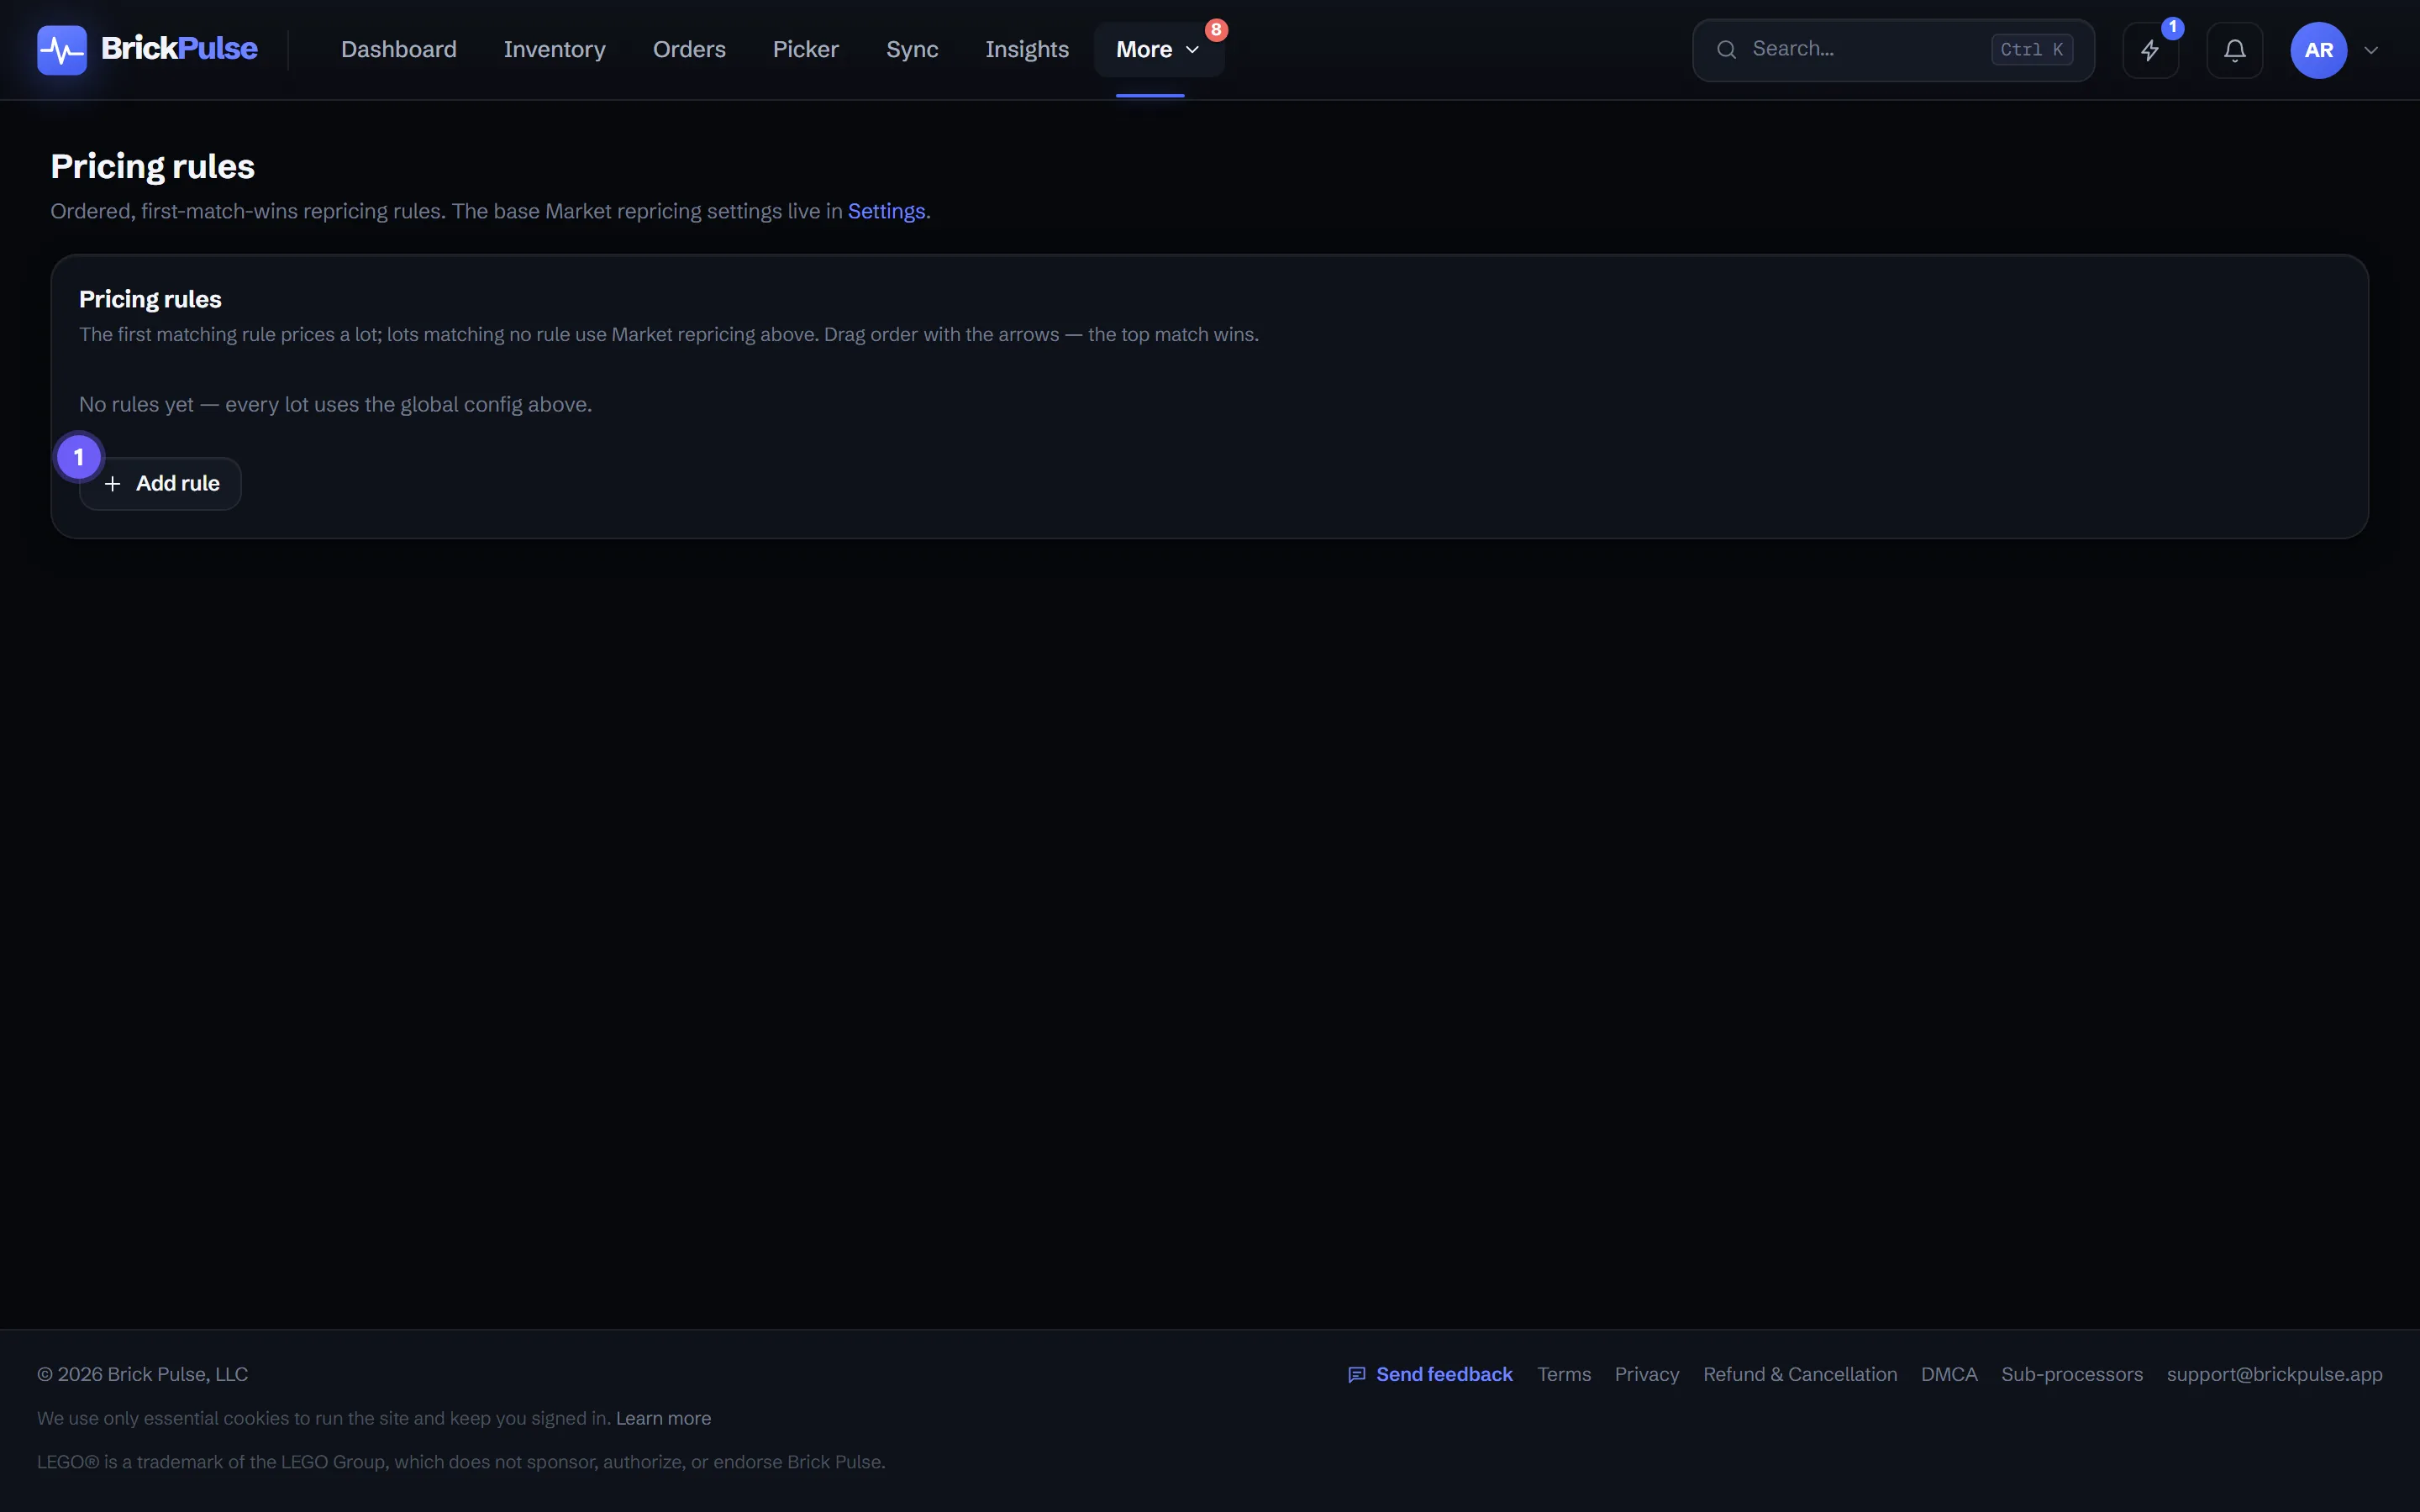Open the lightning bolt quick actions icon
This screenshot has height=1512, width=2420.
2150,50
